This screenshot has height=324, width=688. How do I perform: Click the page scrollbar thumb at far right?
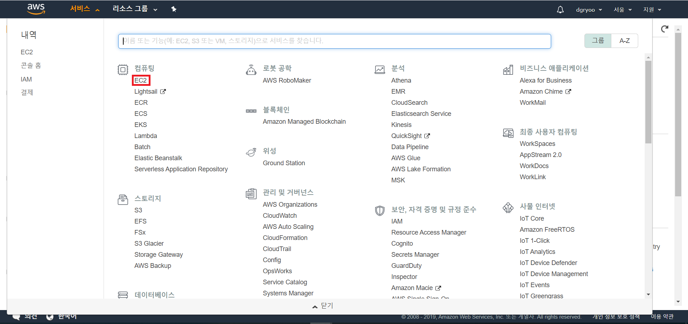(x=678, y=114)
